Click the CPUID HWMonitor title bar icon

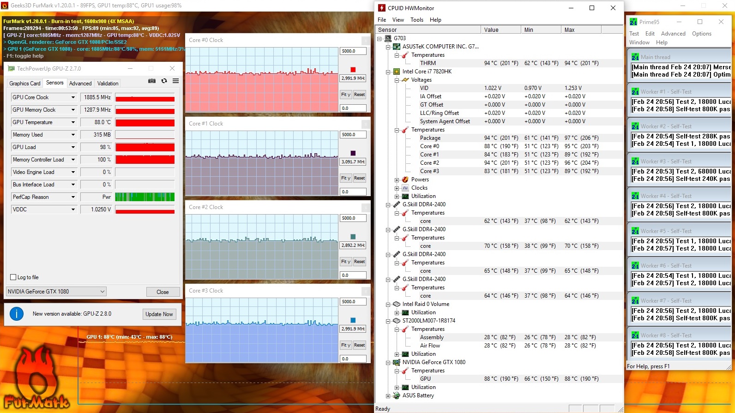[382, 8]
